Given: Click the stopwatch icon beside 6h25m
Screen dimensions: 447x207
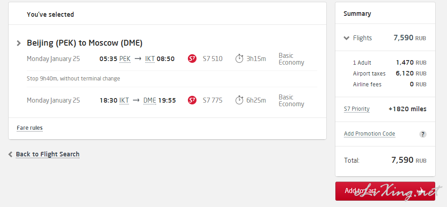Looking at the screenshot, I should tap(239, 100).
